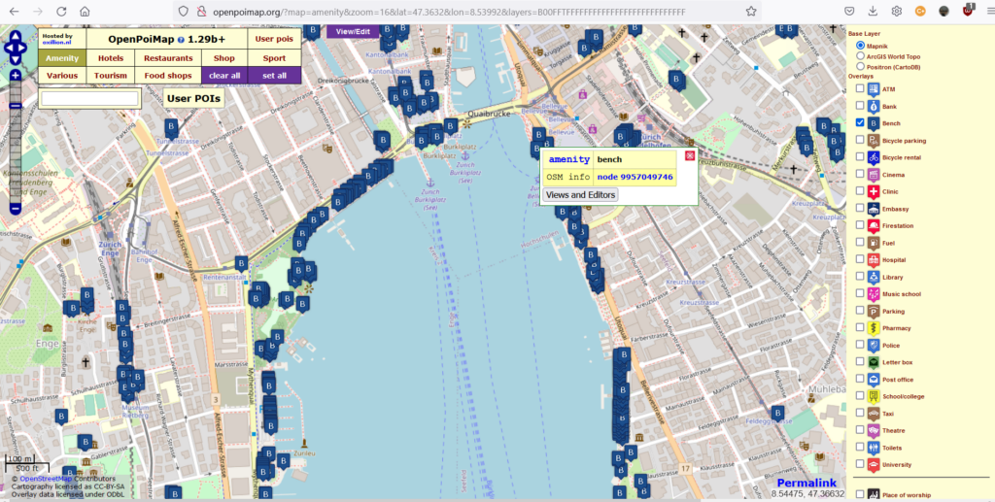The height and width of the screenshot is (502, 995).
Task: Open the Shop category
Action: click(x=224, y=57)
